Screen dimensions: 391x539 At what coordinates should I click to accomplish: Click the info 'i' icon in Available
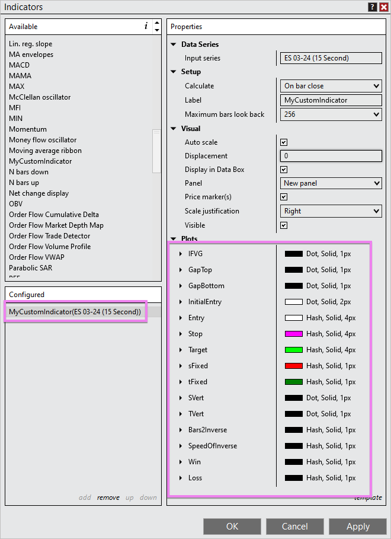click(146, 25)
